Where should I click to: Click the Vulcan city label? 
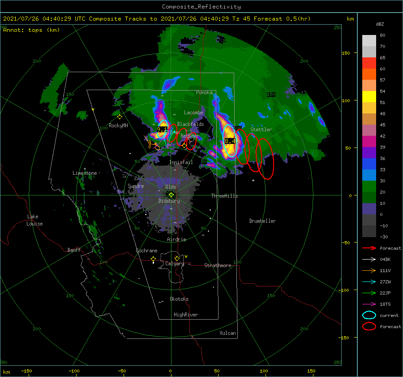pos(228,333)
